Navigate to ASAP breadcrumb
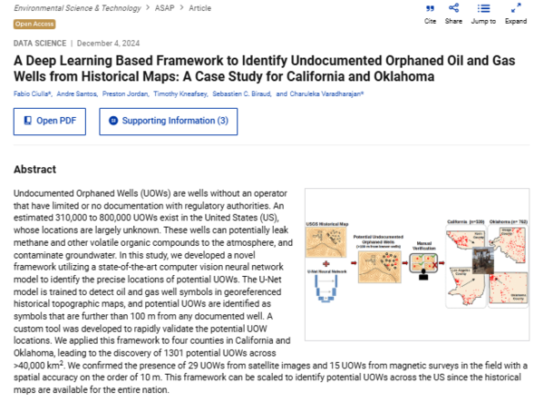Viewport: 544px width, 403px height. pyautogui.click(x=165, y=6)
